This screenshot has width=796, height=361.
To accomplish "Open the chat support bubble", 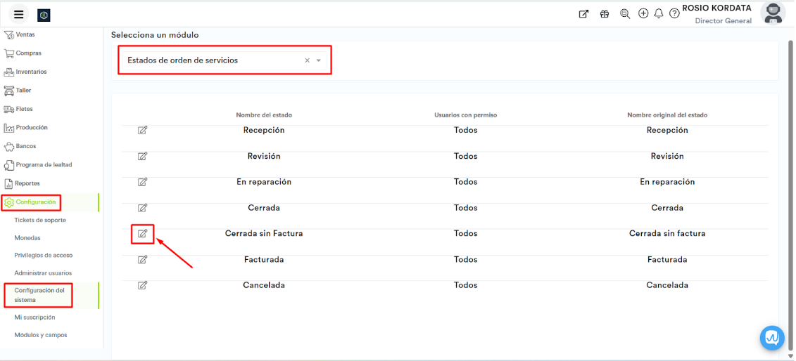I will (x=772, y=338).
